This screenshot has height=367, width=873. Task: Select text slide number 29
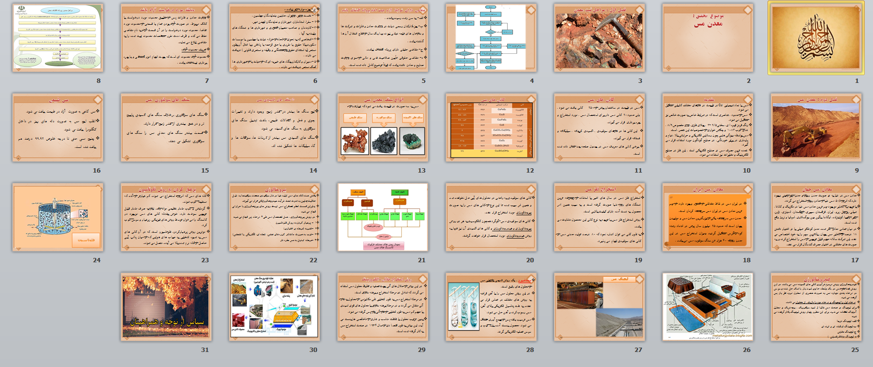tap(383, 307)
